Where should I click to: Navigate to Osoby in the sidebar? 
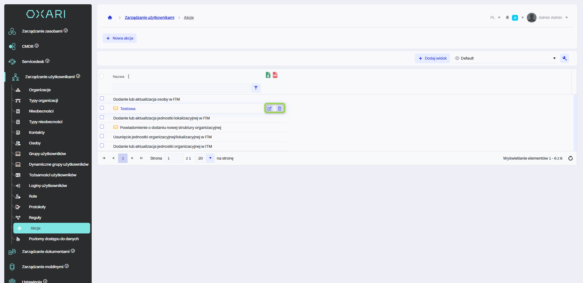click(x=35, y=143)
